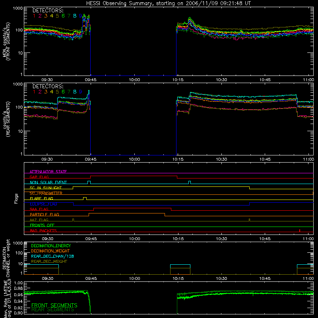The height and width of the screenshot is (318, 318).
Task: Click REAR SEGMENTS legend in livetime panel
Action: tap(52, 310)
